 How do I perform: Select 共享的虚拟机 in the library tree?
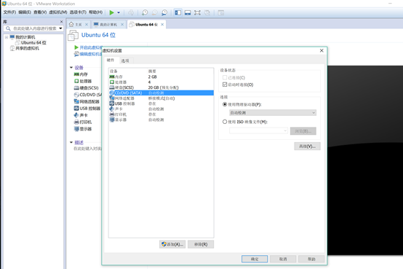27,48
